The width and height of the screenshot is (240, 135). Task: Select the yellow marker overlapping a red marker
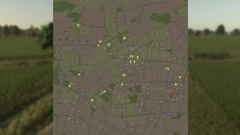click(x=79, y=74)
